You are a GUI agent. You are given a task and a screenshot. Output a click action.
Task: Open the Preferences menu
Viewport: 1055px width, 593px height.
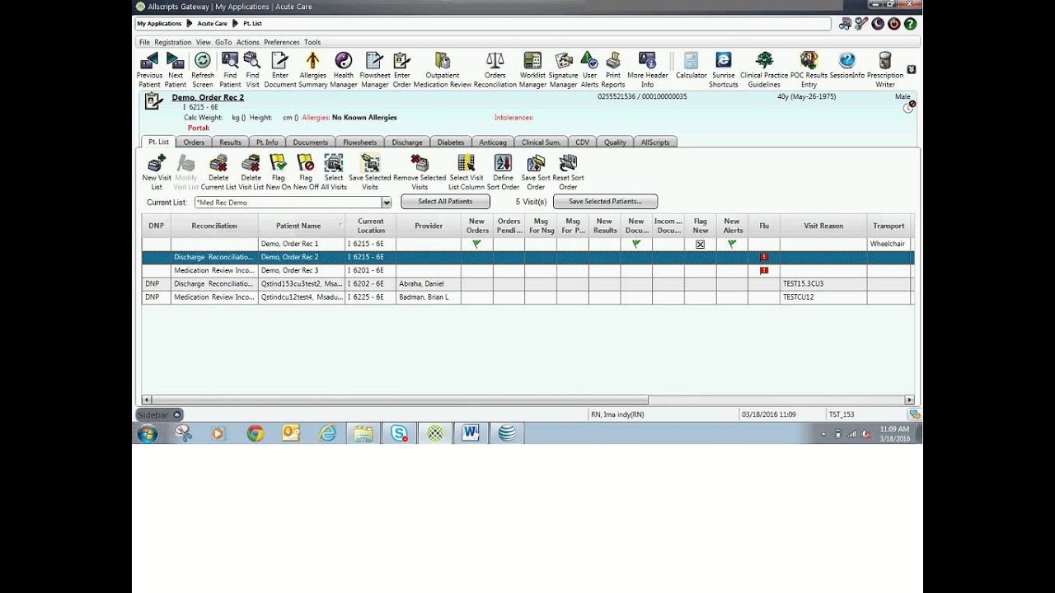tap(282, 42)
